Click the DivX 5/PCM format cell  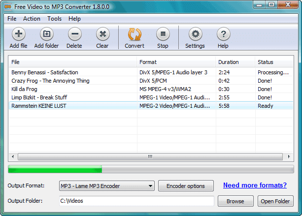click(x=153, y=81)
